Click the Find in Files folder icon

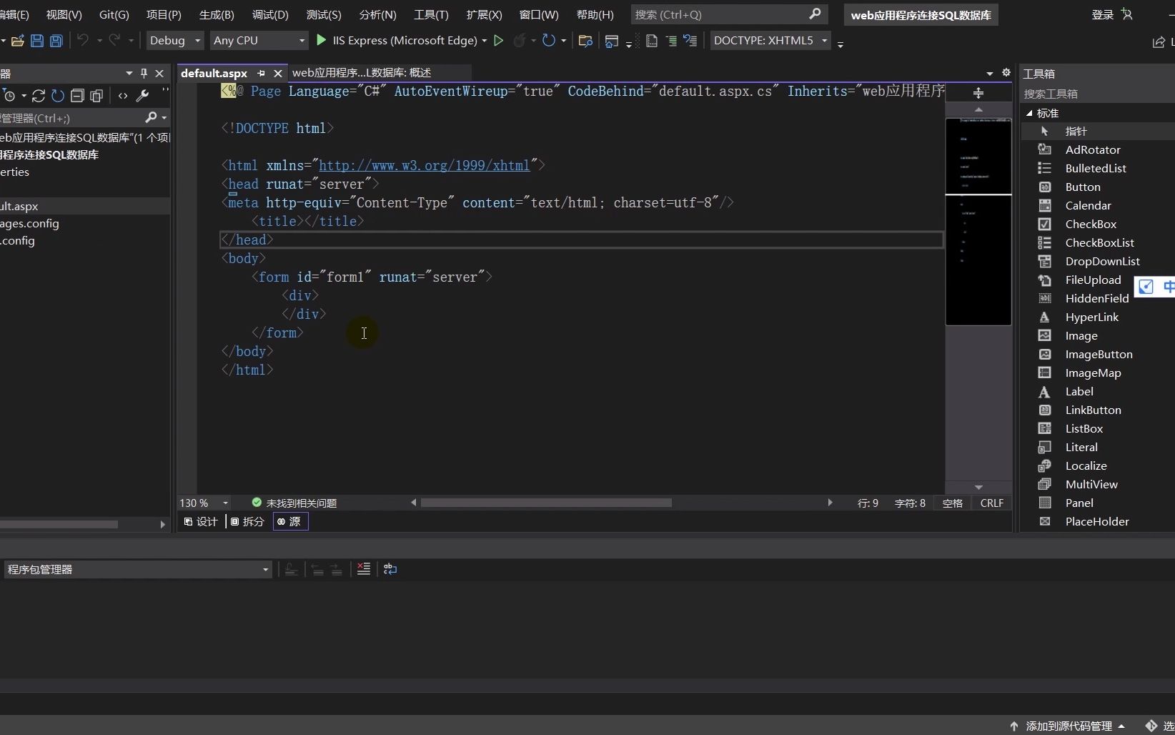point(585,41)
